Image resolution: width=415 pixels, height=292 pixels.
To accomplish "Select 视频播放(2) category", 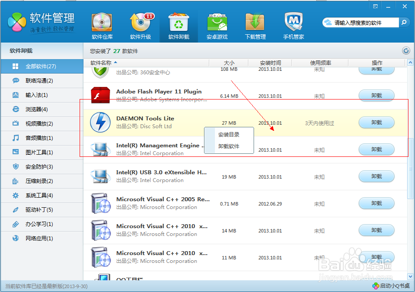I will click(42, 124).
